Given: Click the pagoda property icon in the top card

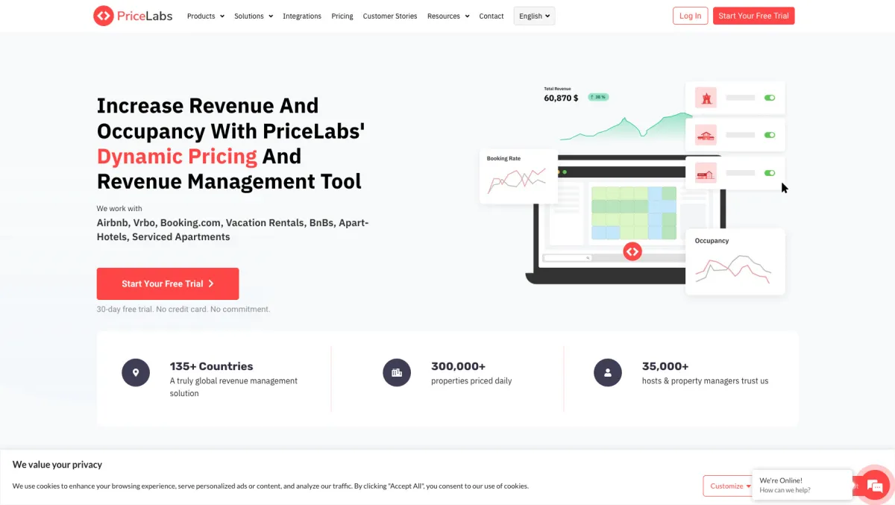Looking at the screenshot, I should coord(706,98).
